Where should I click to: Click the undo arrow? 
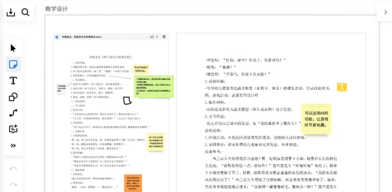click(13, 169)
